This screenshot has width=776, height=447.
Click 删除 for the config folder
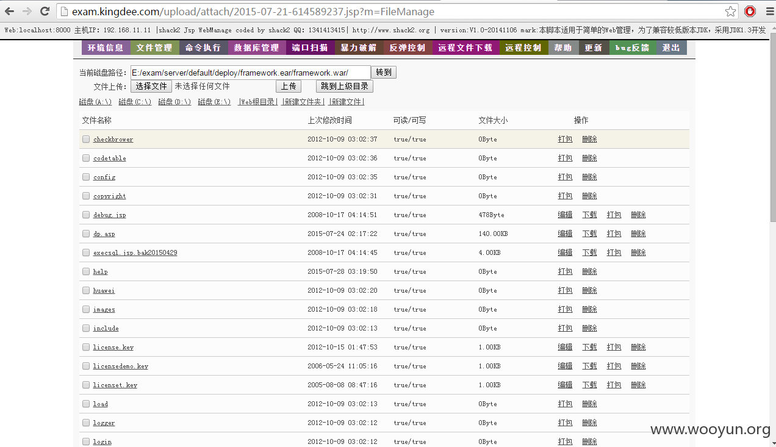tap(589, 177)
